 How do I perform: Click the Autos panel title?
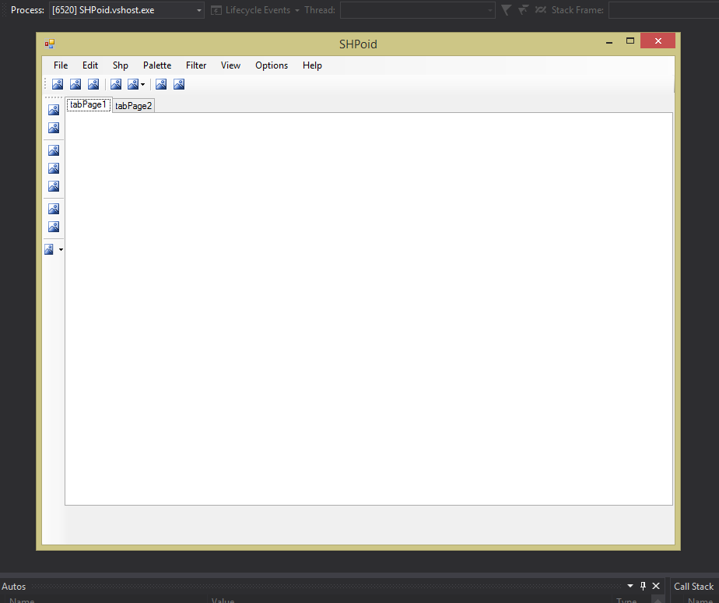point(14,587)
